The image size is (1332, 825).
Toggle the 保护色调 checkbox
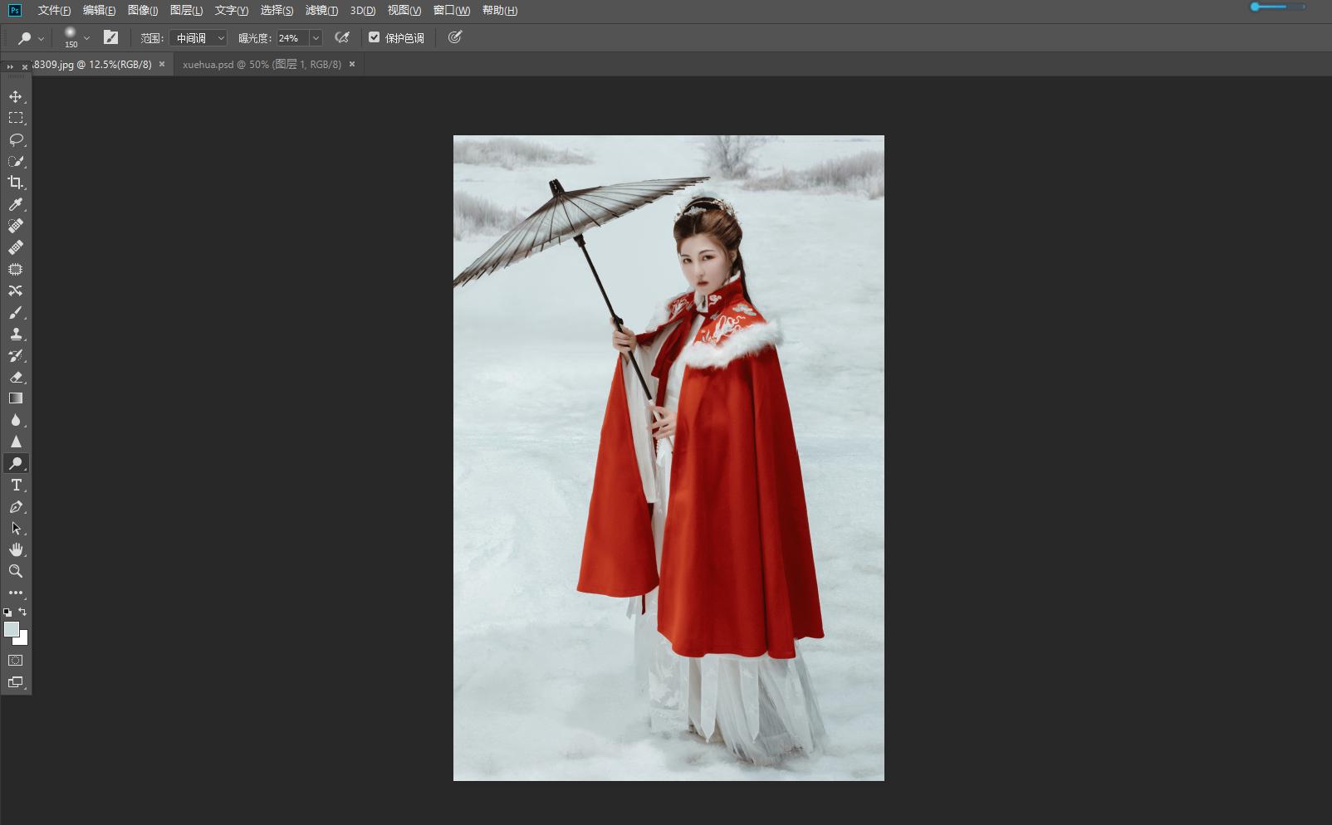click(x=375, y=37)
